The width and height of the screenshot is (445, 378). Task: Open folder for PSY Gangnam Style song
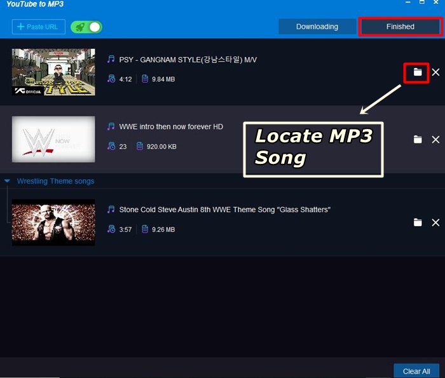coord(418,72)
